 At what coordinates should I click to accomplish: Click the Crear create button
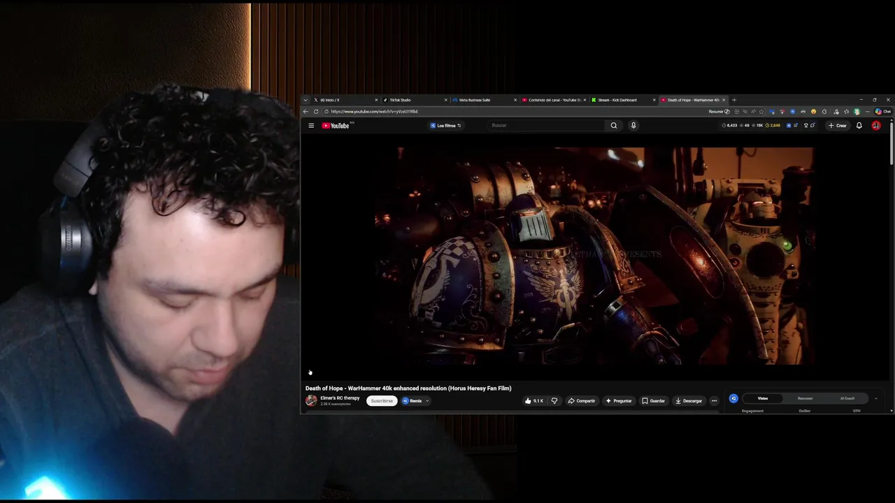838,126
